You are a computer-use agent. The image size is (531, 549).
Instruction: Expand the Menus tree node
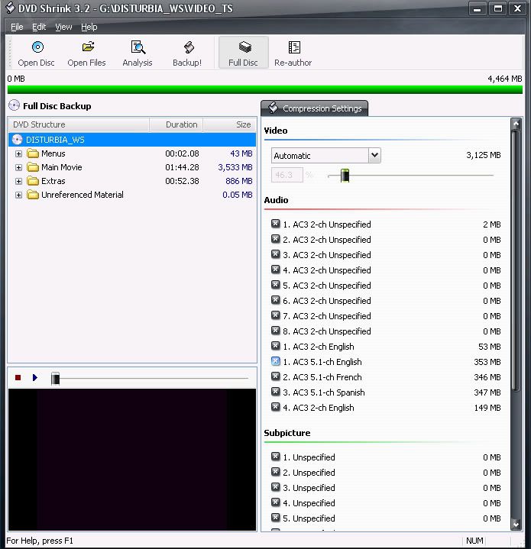[x=18, y=153]
